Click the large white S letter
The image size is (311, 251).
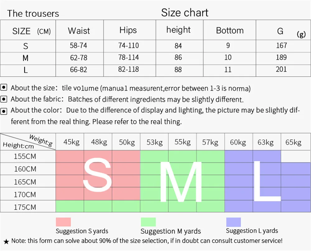pyautogui.click(x=97, y=175)
